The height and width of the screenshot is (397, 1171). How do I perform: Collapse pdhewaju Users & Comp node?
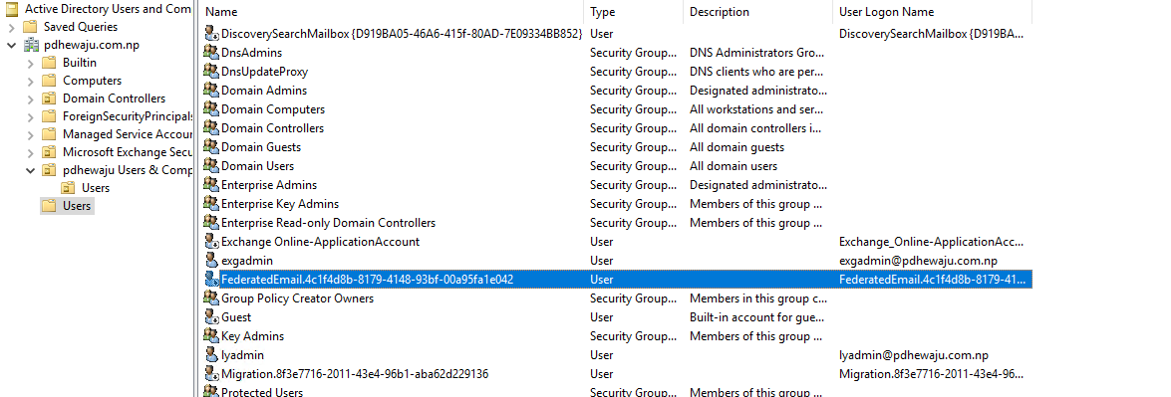click(30, 170)
